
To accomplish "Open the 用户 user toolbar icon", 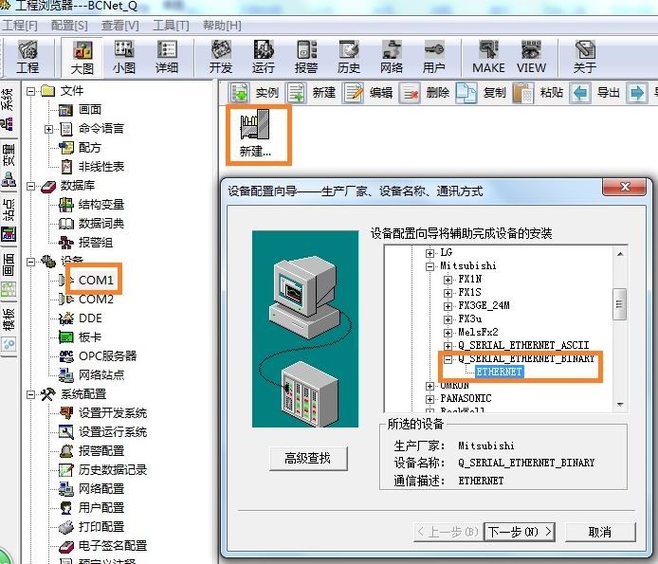I will coord(434,57).
